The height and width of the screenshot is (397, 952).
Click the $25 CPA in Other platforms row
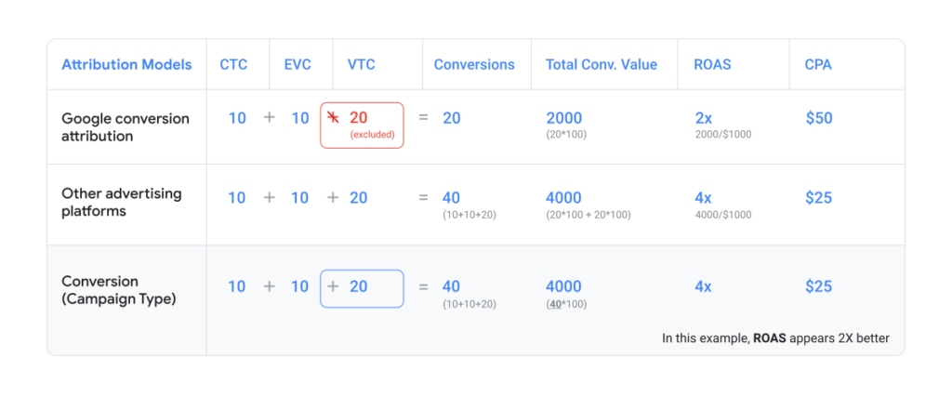tap(819, 198)
